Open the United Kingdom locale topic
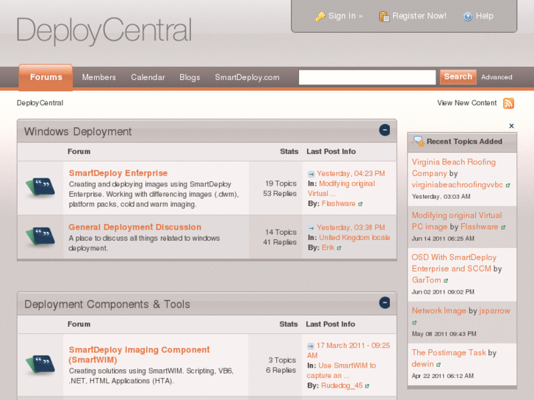This screenshot has width=534, height=400. [x=355, y=238]
